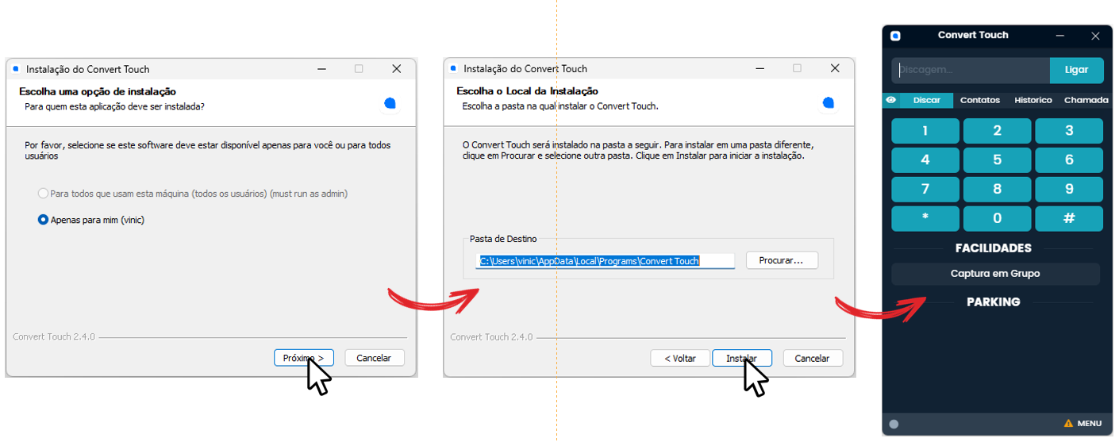The image size is (1119, 442).
Task: Dial digit 5 on the keypad
Action: [x=998, y=160]
